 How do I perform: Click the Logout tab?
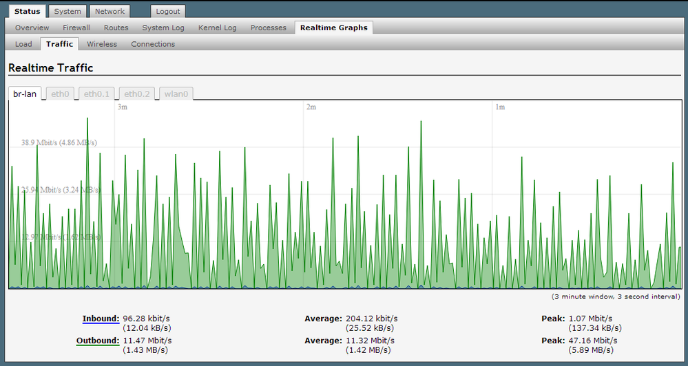pyautogui.click(x=168, y=12)
